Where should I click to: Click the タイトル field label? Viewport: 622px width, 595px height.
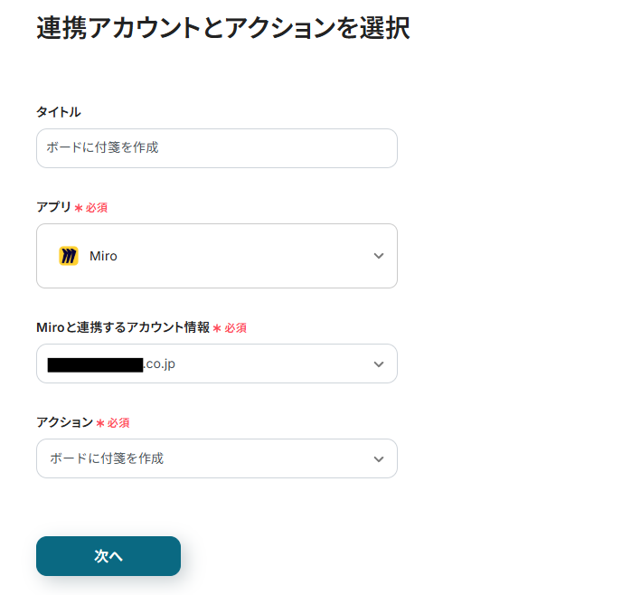click(x=58, y=112)
